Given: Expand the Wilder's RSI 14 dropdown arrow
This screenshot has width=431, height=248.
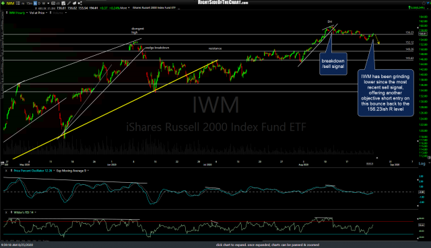Looking at the screenshot, I should [x=36, y=212].
